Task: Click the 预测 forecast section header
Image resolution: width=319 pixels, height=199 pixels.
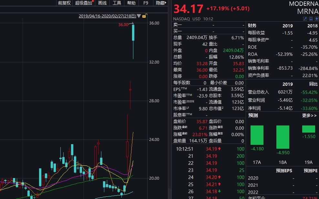Action: [x=253, y=115]
